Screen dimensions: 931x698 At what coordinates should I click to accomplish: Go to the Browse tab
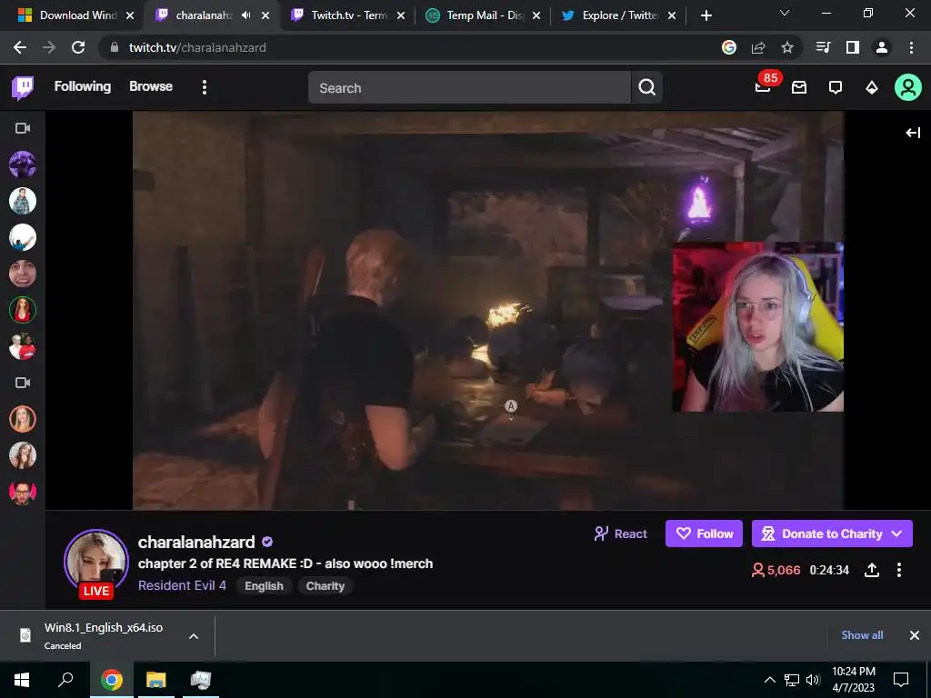coord(151,86)
